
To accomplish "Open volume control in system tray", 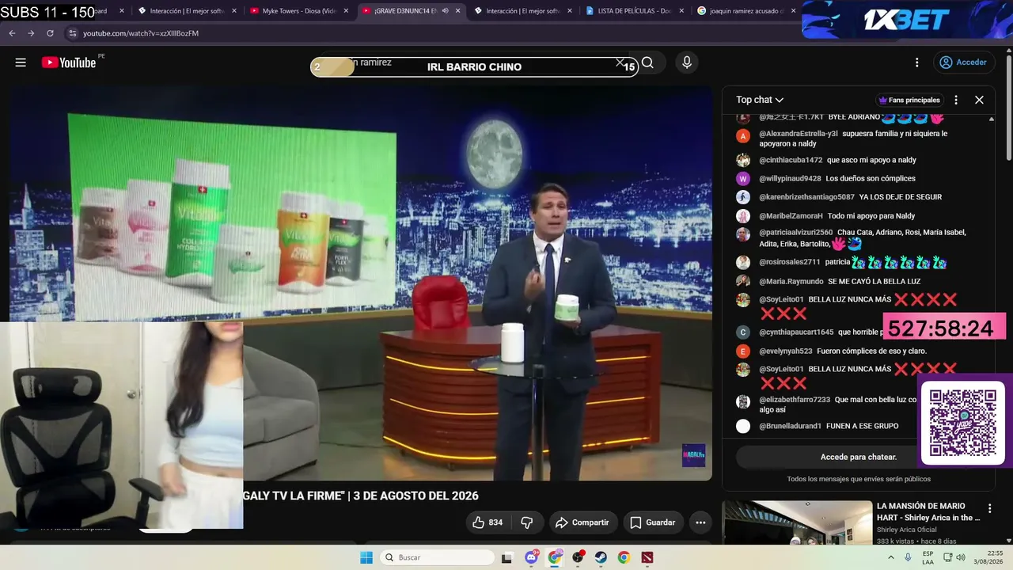I will [960, 557].
